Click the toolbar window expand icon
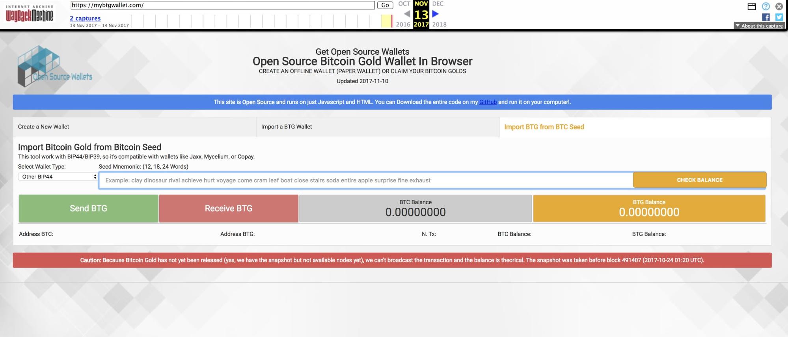The image size is (788, 337). (752, 6)
